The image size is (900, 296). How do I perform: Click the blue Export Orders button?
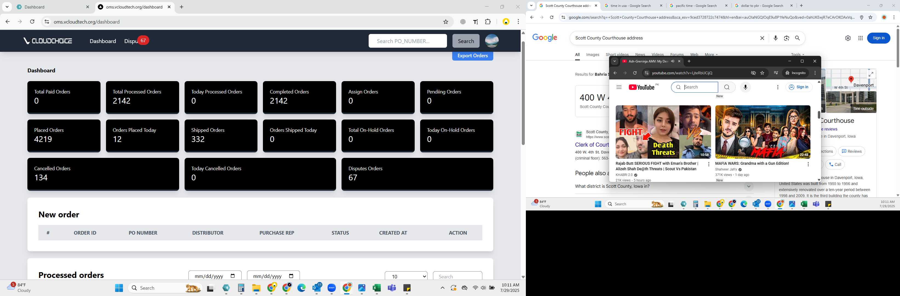coord(472,56)
